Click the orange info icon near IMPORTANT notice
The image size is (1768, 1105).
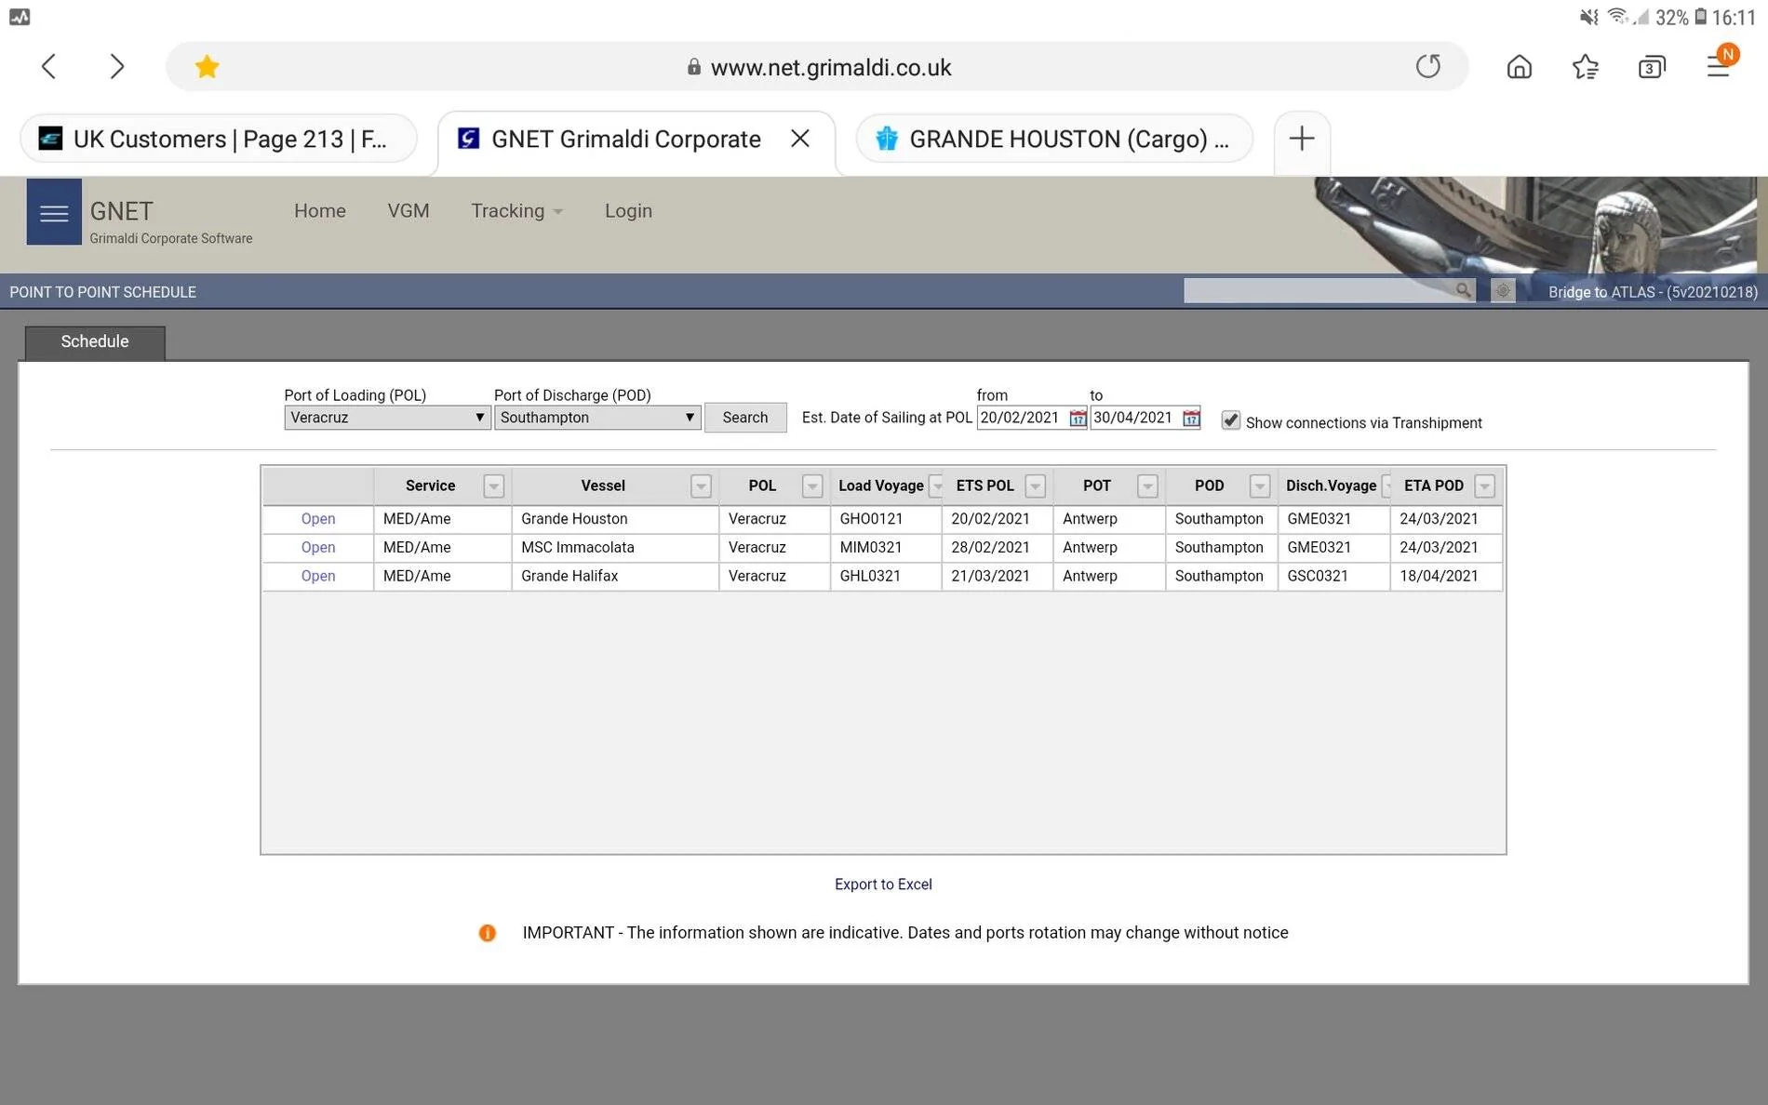(487, 933)
